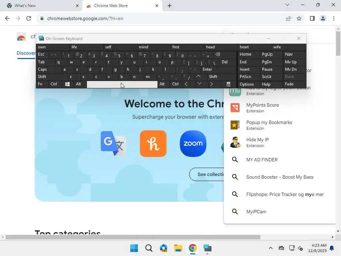Close the Chrome Web Store tab
The width and height of the screenshot is (341, 256).
(157, 6)
